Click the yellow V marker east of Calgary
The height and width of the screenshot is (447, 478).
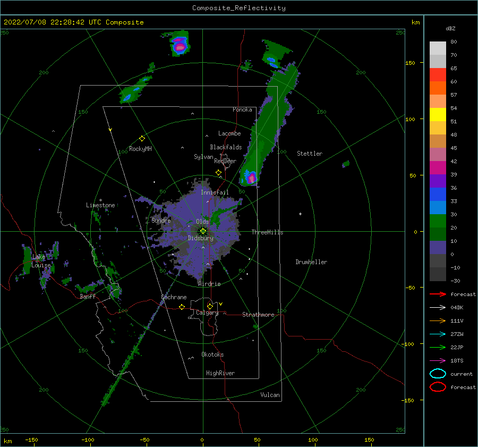(220, 304)
